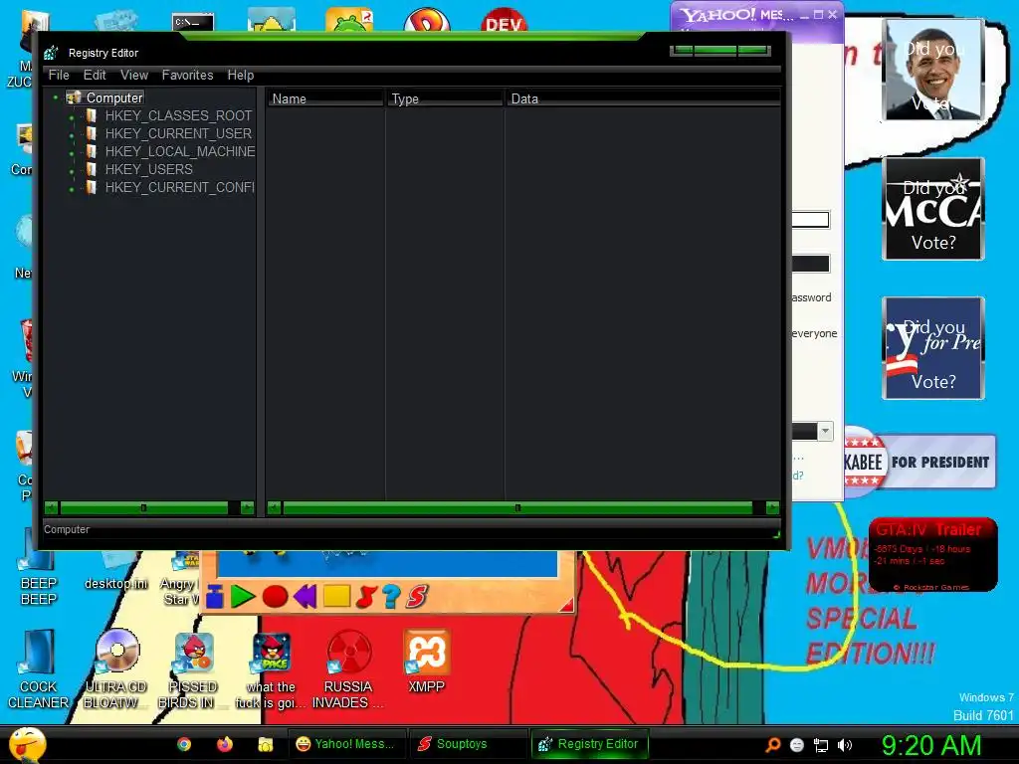Click the data pane green scrollbar thumb

coord(517,507)
